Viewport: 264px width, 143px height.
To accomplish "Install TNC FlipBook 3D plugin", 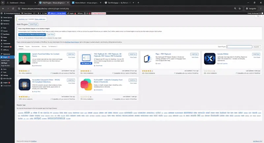I will click(133, 54).
